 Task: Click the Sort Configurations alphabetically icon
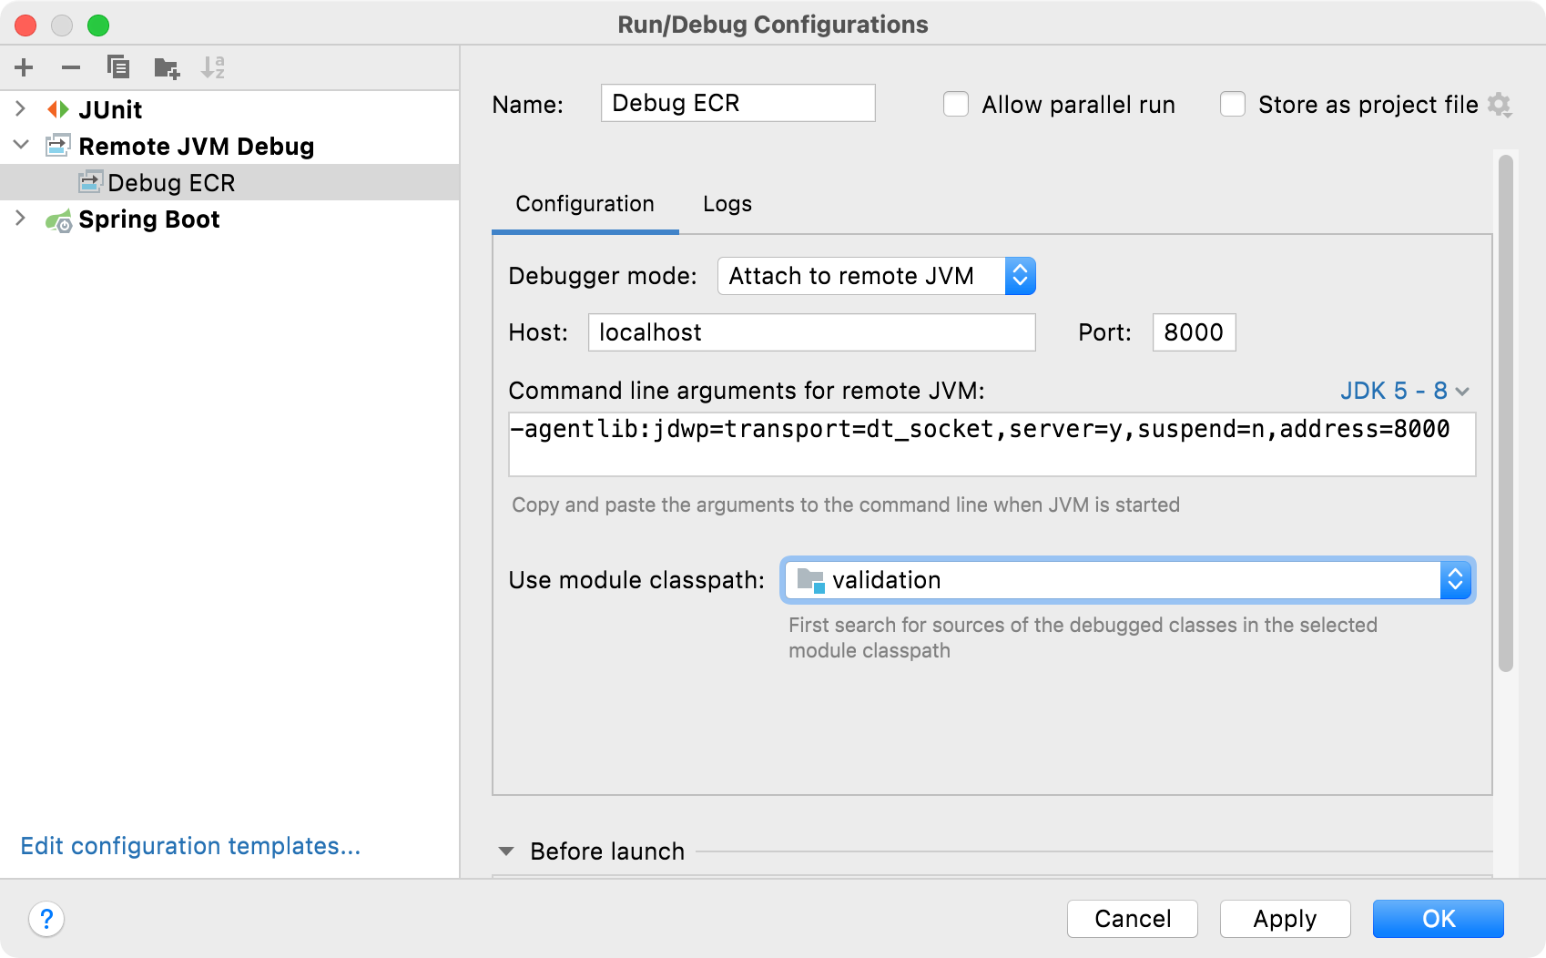[213, 67]
